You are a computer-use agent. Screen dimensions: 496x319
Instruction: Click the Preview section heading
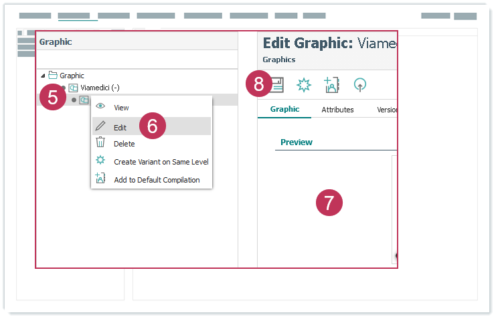point(296,142)
